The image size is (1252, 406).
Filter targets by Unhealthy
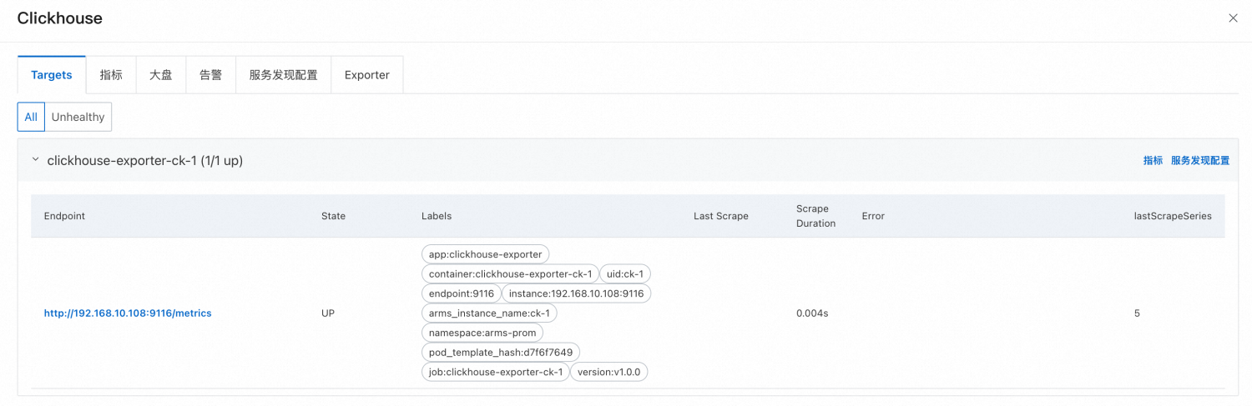click(78, 117)
